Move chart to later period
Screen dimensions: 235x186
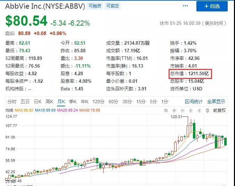coord(199,110)
